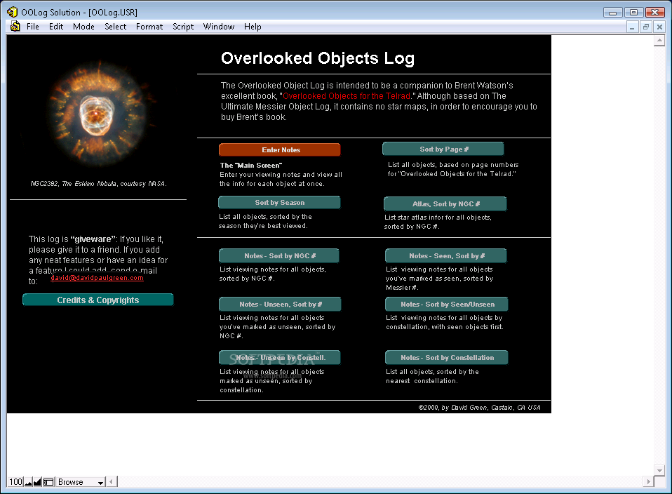Open the Script menu
This screenshot has width=672, height=494.
(x=183, y=27)
